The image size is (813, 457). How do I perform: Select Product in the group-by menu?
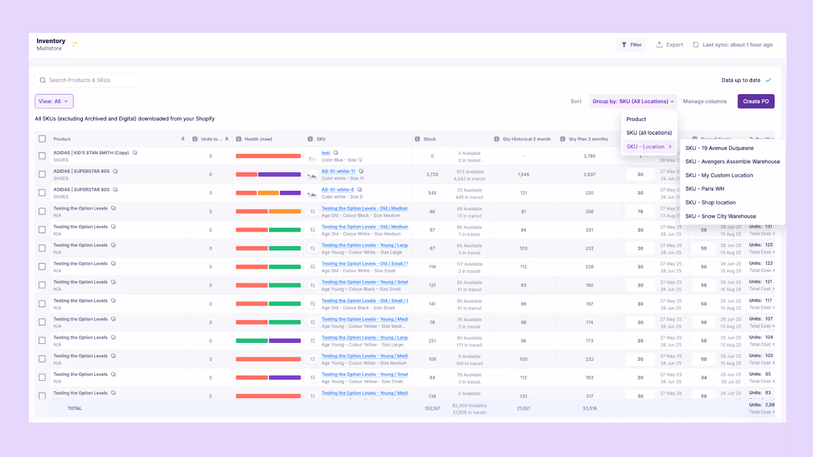(636, 119)
